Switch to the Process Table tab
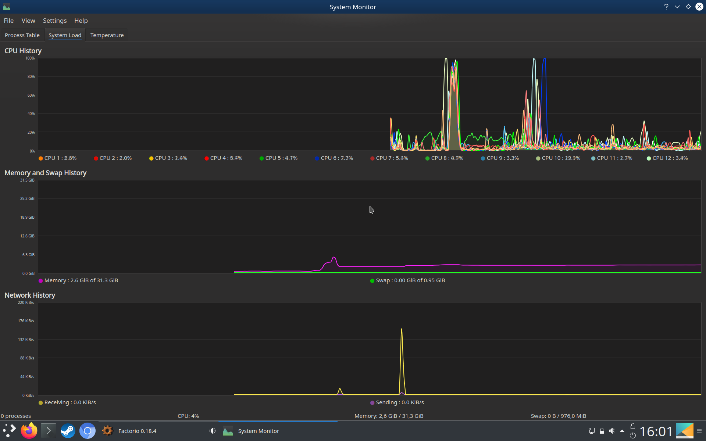This screenshot has width=706, height=441. [x=22, y=35]
